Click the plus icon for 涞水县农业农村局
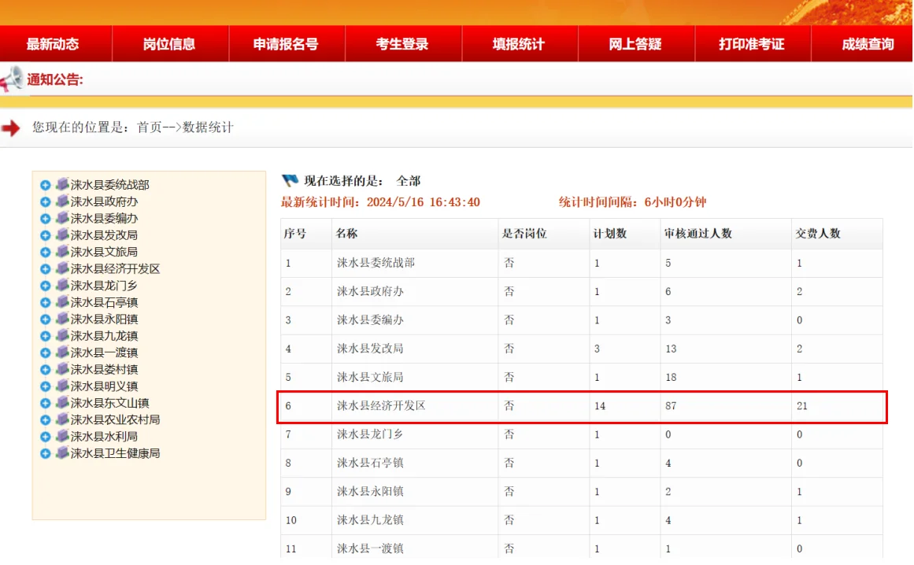 tap(46, 420)
